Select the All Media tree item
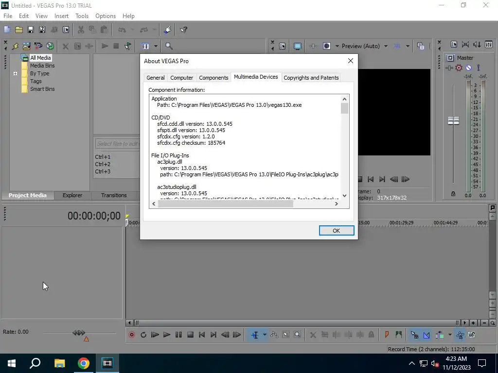Viewport: 498px width, 373px height. point(40,58)
